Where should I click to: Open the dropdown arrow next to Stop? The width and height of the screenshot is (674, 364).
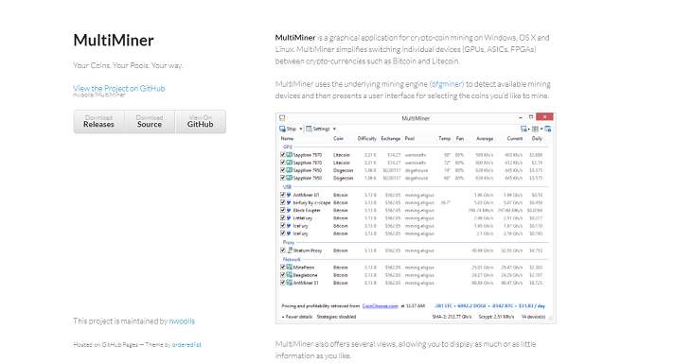[x=300, y=129]
